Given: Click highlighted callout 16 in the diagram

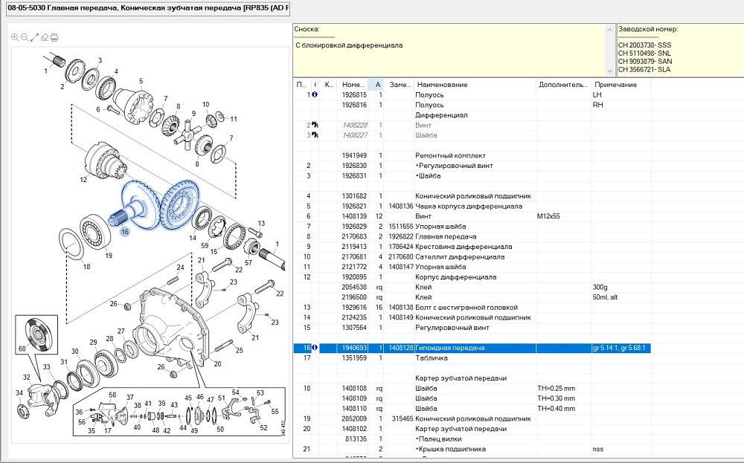Looking at the screenshot, I should point(124,232).
